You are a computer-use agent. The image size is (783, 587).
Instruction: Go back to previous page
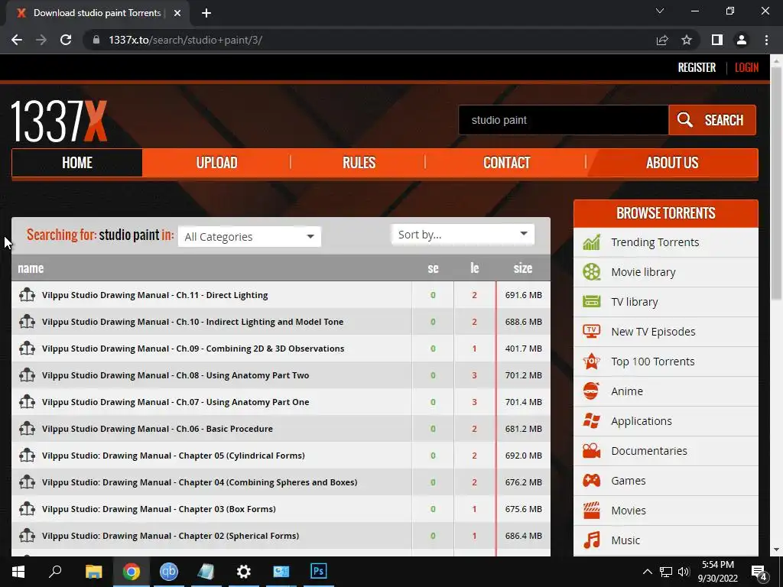tap(17, 40)
